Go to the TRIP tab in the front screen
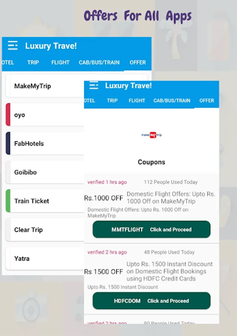Viewport: 237px width, 336px height. point(112,100)
